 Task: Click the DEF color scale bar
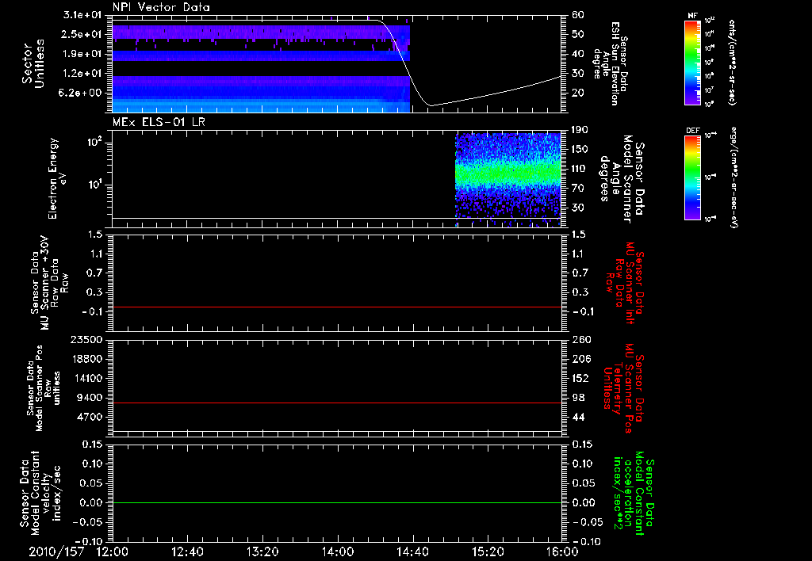[x=692, y=177]
